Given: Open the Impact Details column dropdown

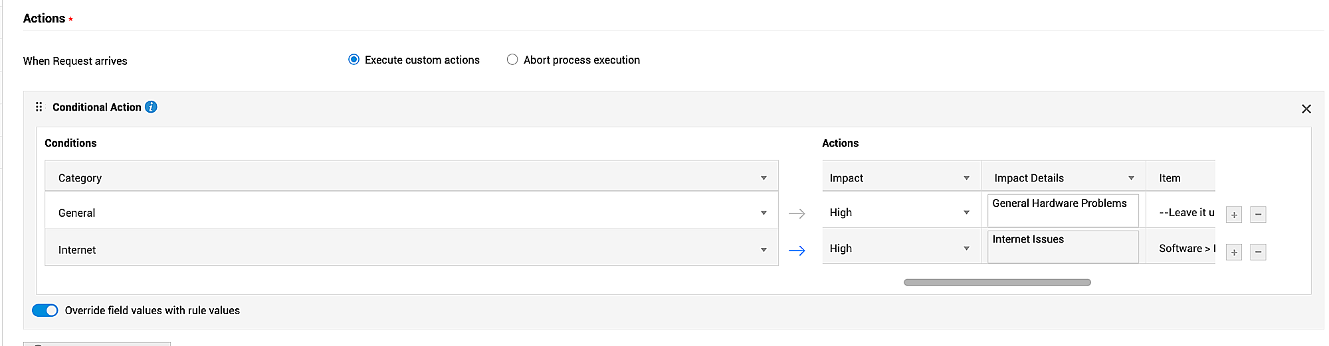Looking at the screenshot, I should 1131,178.
